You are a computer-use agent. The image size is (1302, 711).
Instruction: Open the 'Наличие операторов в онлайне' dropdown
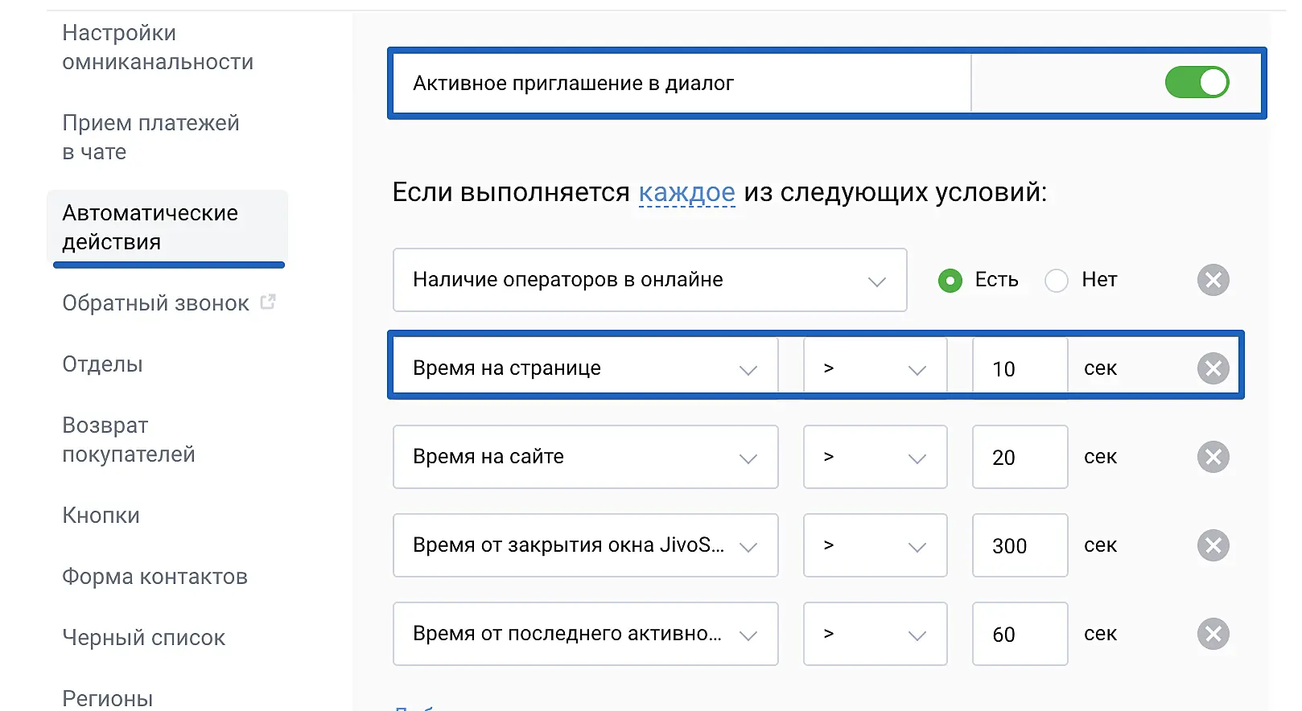(649, 280)
